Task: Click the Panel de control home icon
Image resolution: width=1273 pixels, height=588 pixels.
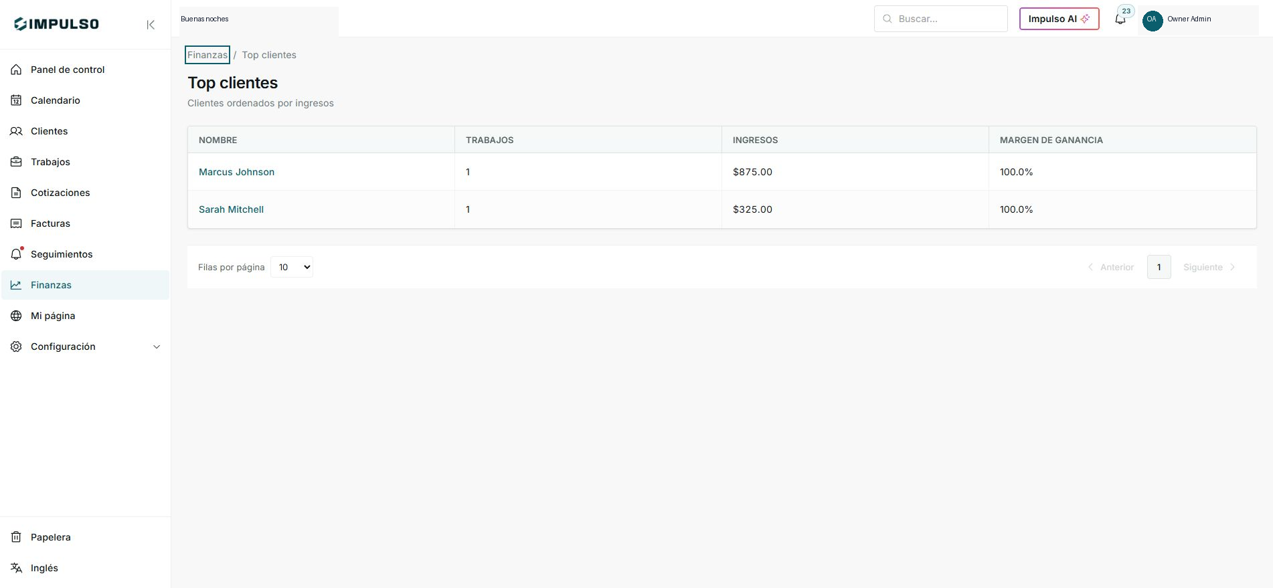Action: tap(16, 70)
